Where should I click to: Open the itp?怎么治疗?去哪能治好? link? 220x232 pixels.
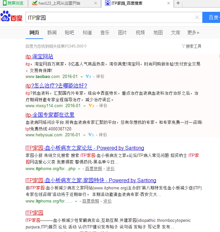pyautogui.click(x=56, y=86)
